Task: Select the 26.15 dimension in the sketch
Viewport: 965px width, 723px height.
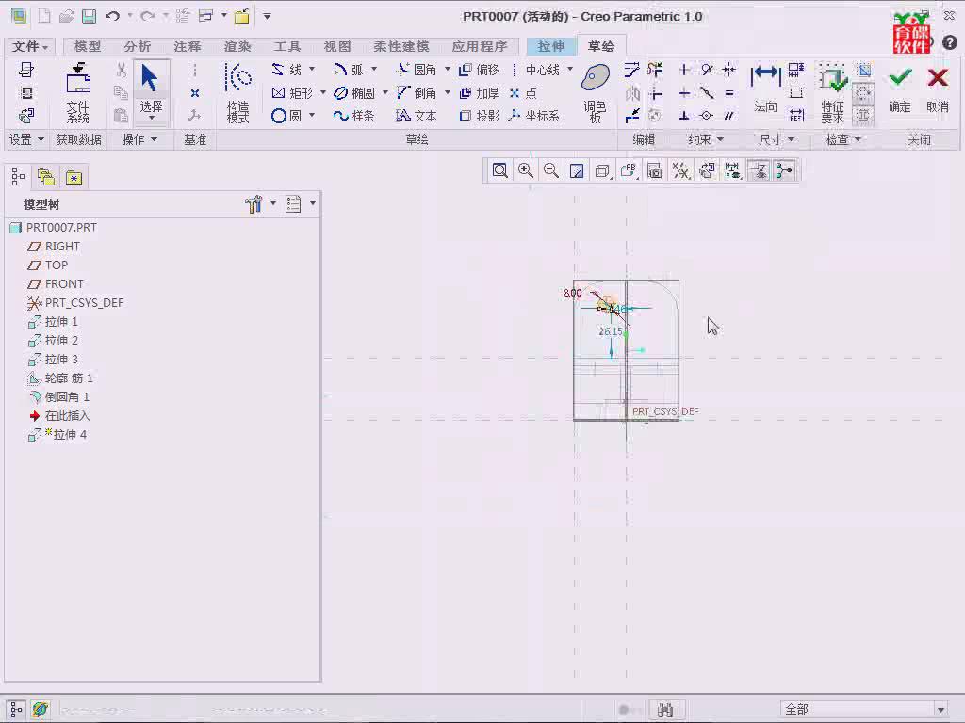Action: [611, 331]
